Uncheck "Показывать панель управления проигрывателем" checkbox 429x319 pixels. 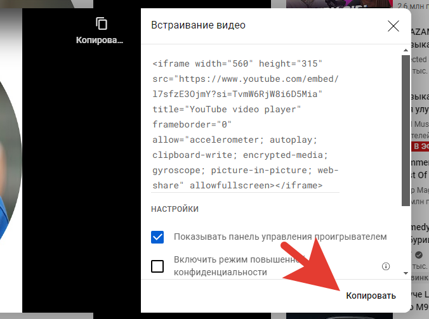pyautogui.click(x=157, y=237)
